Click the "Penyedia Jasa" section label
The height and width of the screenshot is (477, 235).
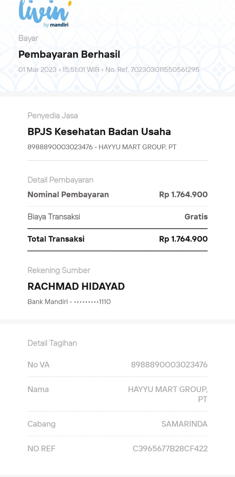click(53, 116)
